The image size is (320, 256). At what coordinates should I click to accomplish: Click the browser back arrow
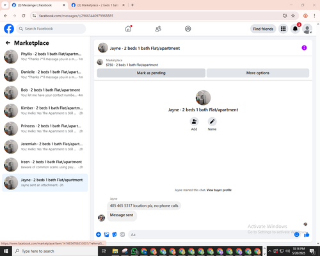tap(6, 15)
